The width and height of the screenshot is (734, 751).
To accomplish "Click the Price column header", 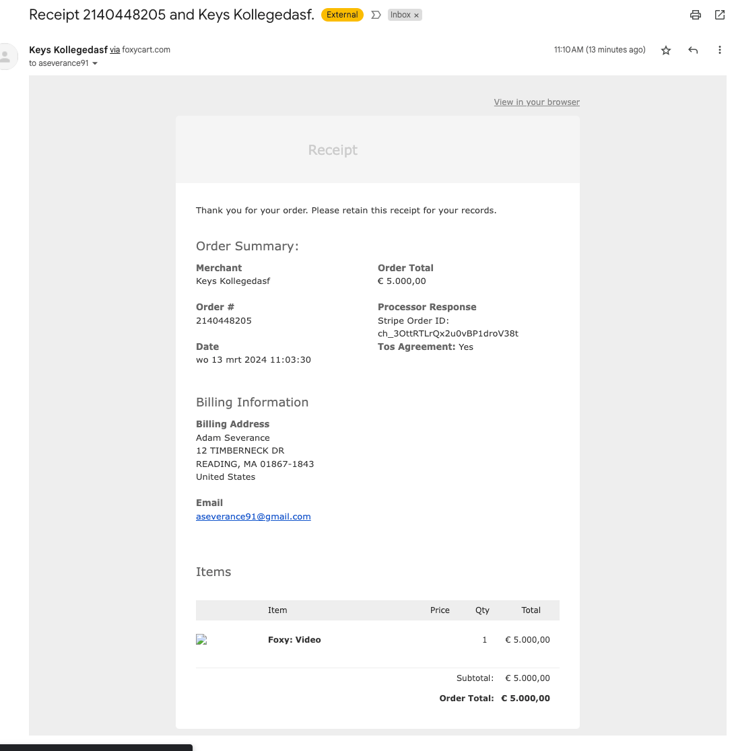I will [x=440, y=610].
